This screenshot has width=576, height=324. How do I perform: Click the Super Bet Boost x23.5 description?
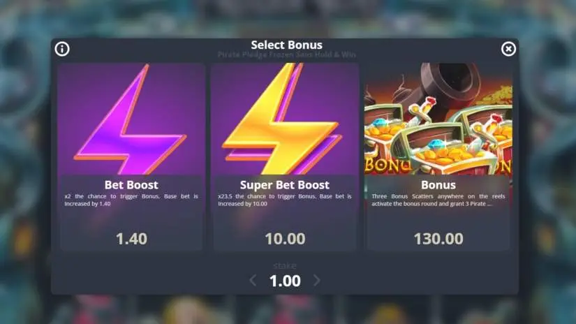point(285,200)
